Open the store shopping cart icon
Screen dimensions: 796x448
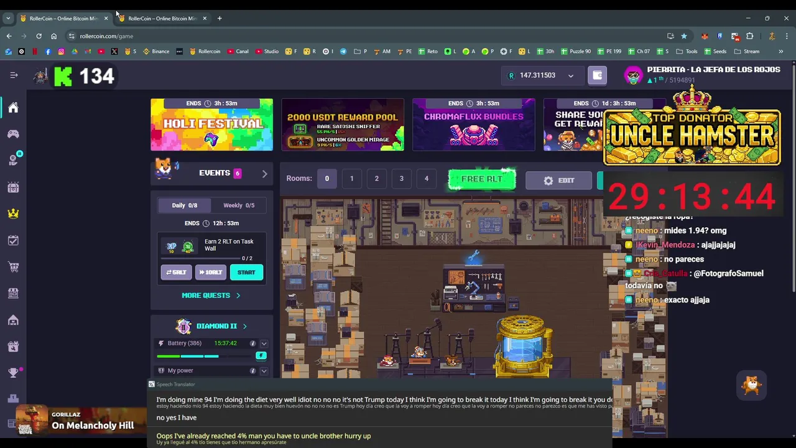pyautogui.click(x=13, y=267)
